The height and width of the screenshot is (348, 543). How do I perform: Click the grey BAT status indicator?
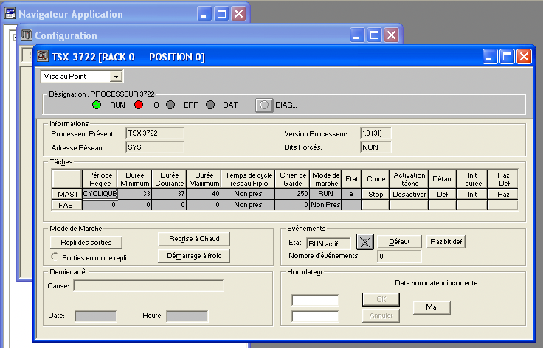pyautogui.click(x=210, y=105)
